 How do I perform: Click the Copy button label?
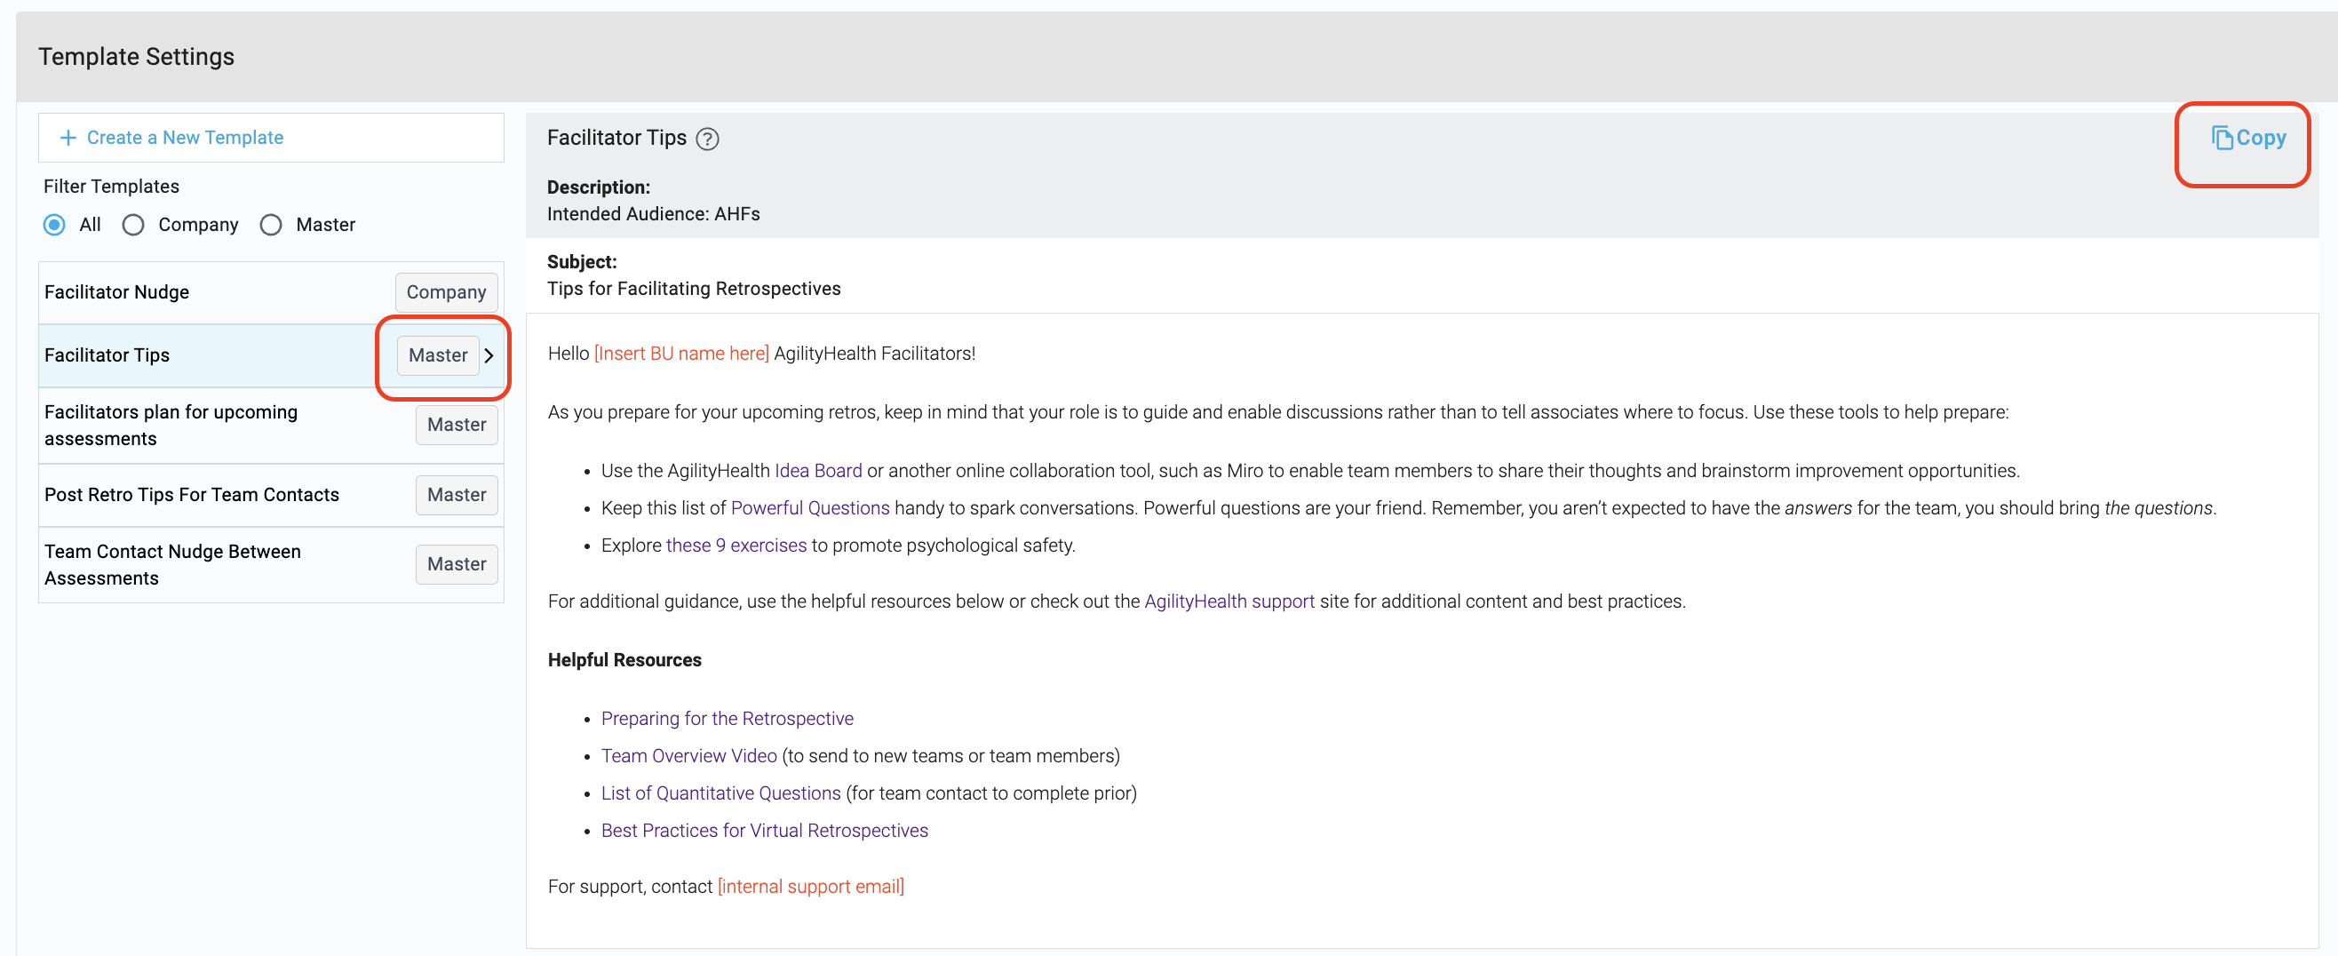pos(2261,138)
